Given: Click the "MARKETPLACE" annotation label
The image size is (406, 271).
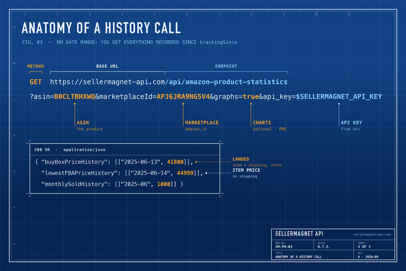Looking at the screenshot, I should (202, 123).
